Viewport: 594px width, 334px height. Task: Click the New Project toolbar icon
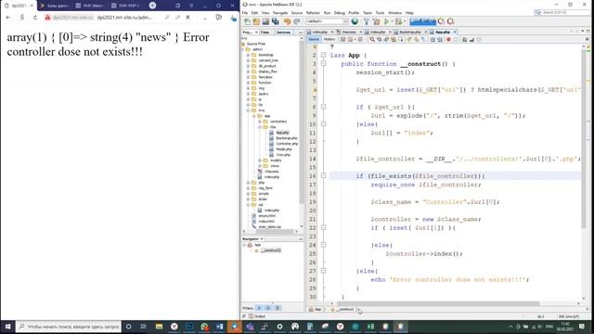pos(256,21)
